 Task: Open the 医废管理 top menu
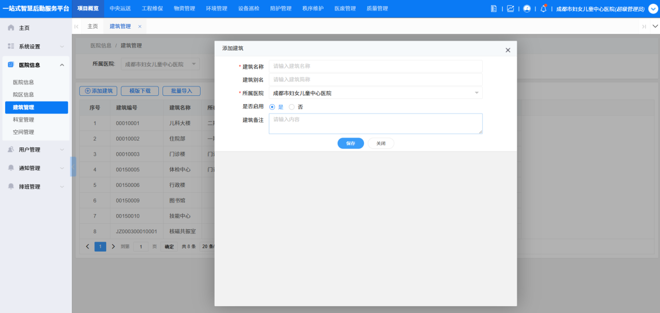[345, 9]
